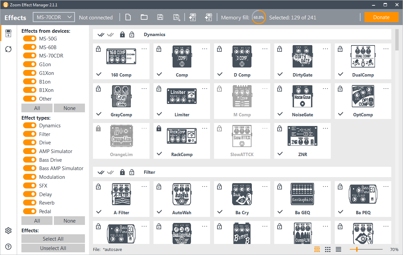The image size is (403, 255).
Task: Open options menu for Limiter
Action: (205, 89)
